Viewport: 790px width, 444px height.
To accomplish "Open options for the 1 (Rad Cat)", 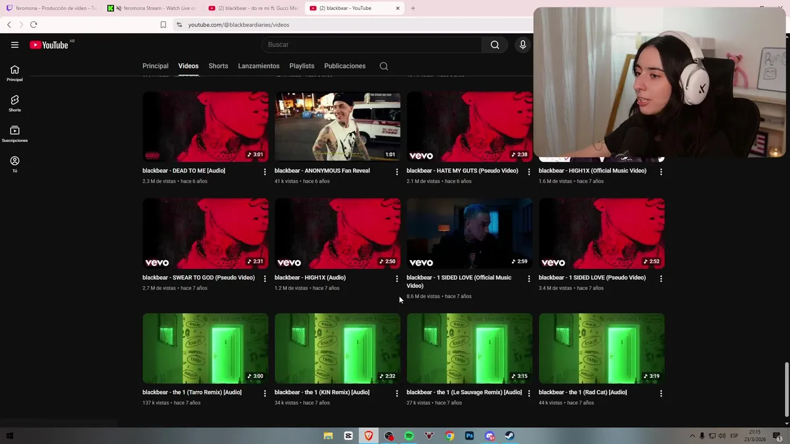I will click(x=661, y=393).
